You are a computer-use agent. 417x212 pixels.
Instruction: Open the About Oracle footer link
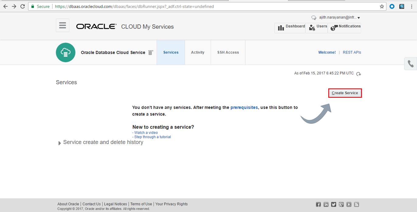tap(68, 204)
